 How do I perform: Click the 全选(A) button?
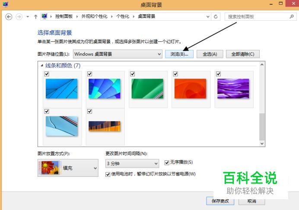[210, 54]
